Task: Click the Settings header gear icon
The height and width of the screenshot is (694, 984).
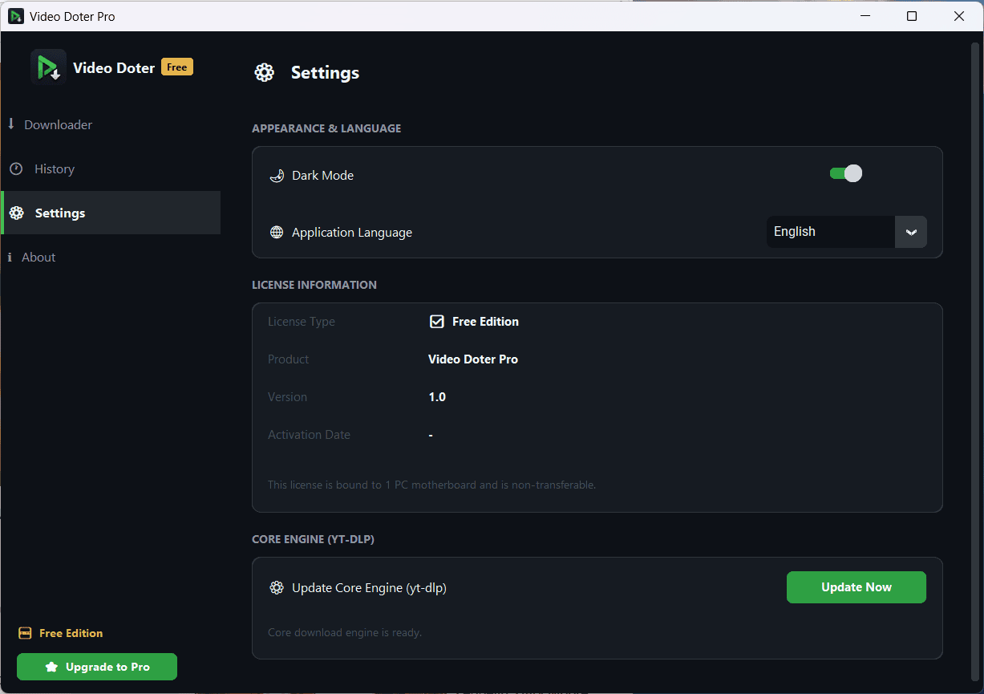Action: coord(265,72)
